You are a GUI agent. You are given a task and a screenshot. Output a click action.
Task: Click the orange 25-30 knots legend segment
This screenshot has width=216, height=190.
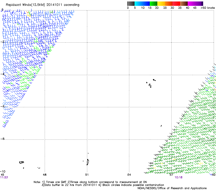click(x=169, y=4)
